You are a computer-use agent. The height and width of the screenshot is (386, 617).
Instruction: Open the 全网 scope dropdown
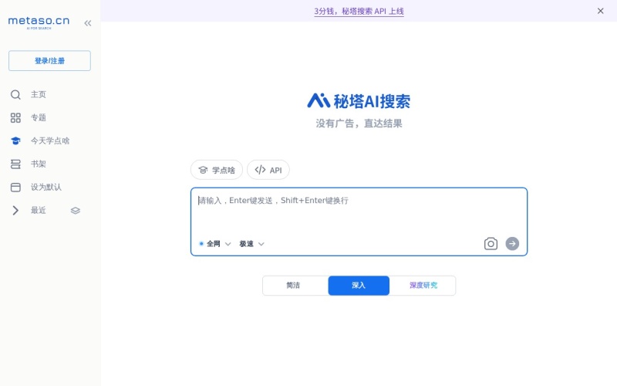click(215, 244)
